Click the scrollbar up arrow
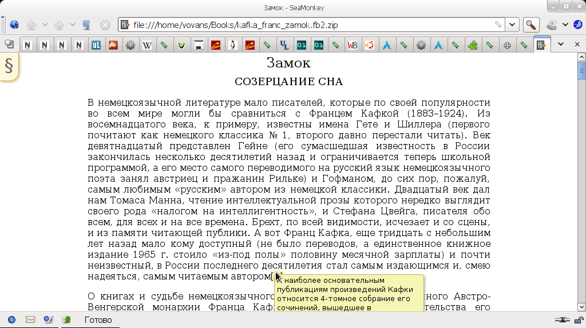 [581, 57]
